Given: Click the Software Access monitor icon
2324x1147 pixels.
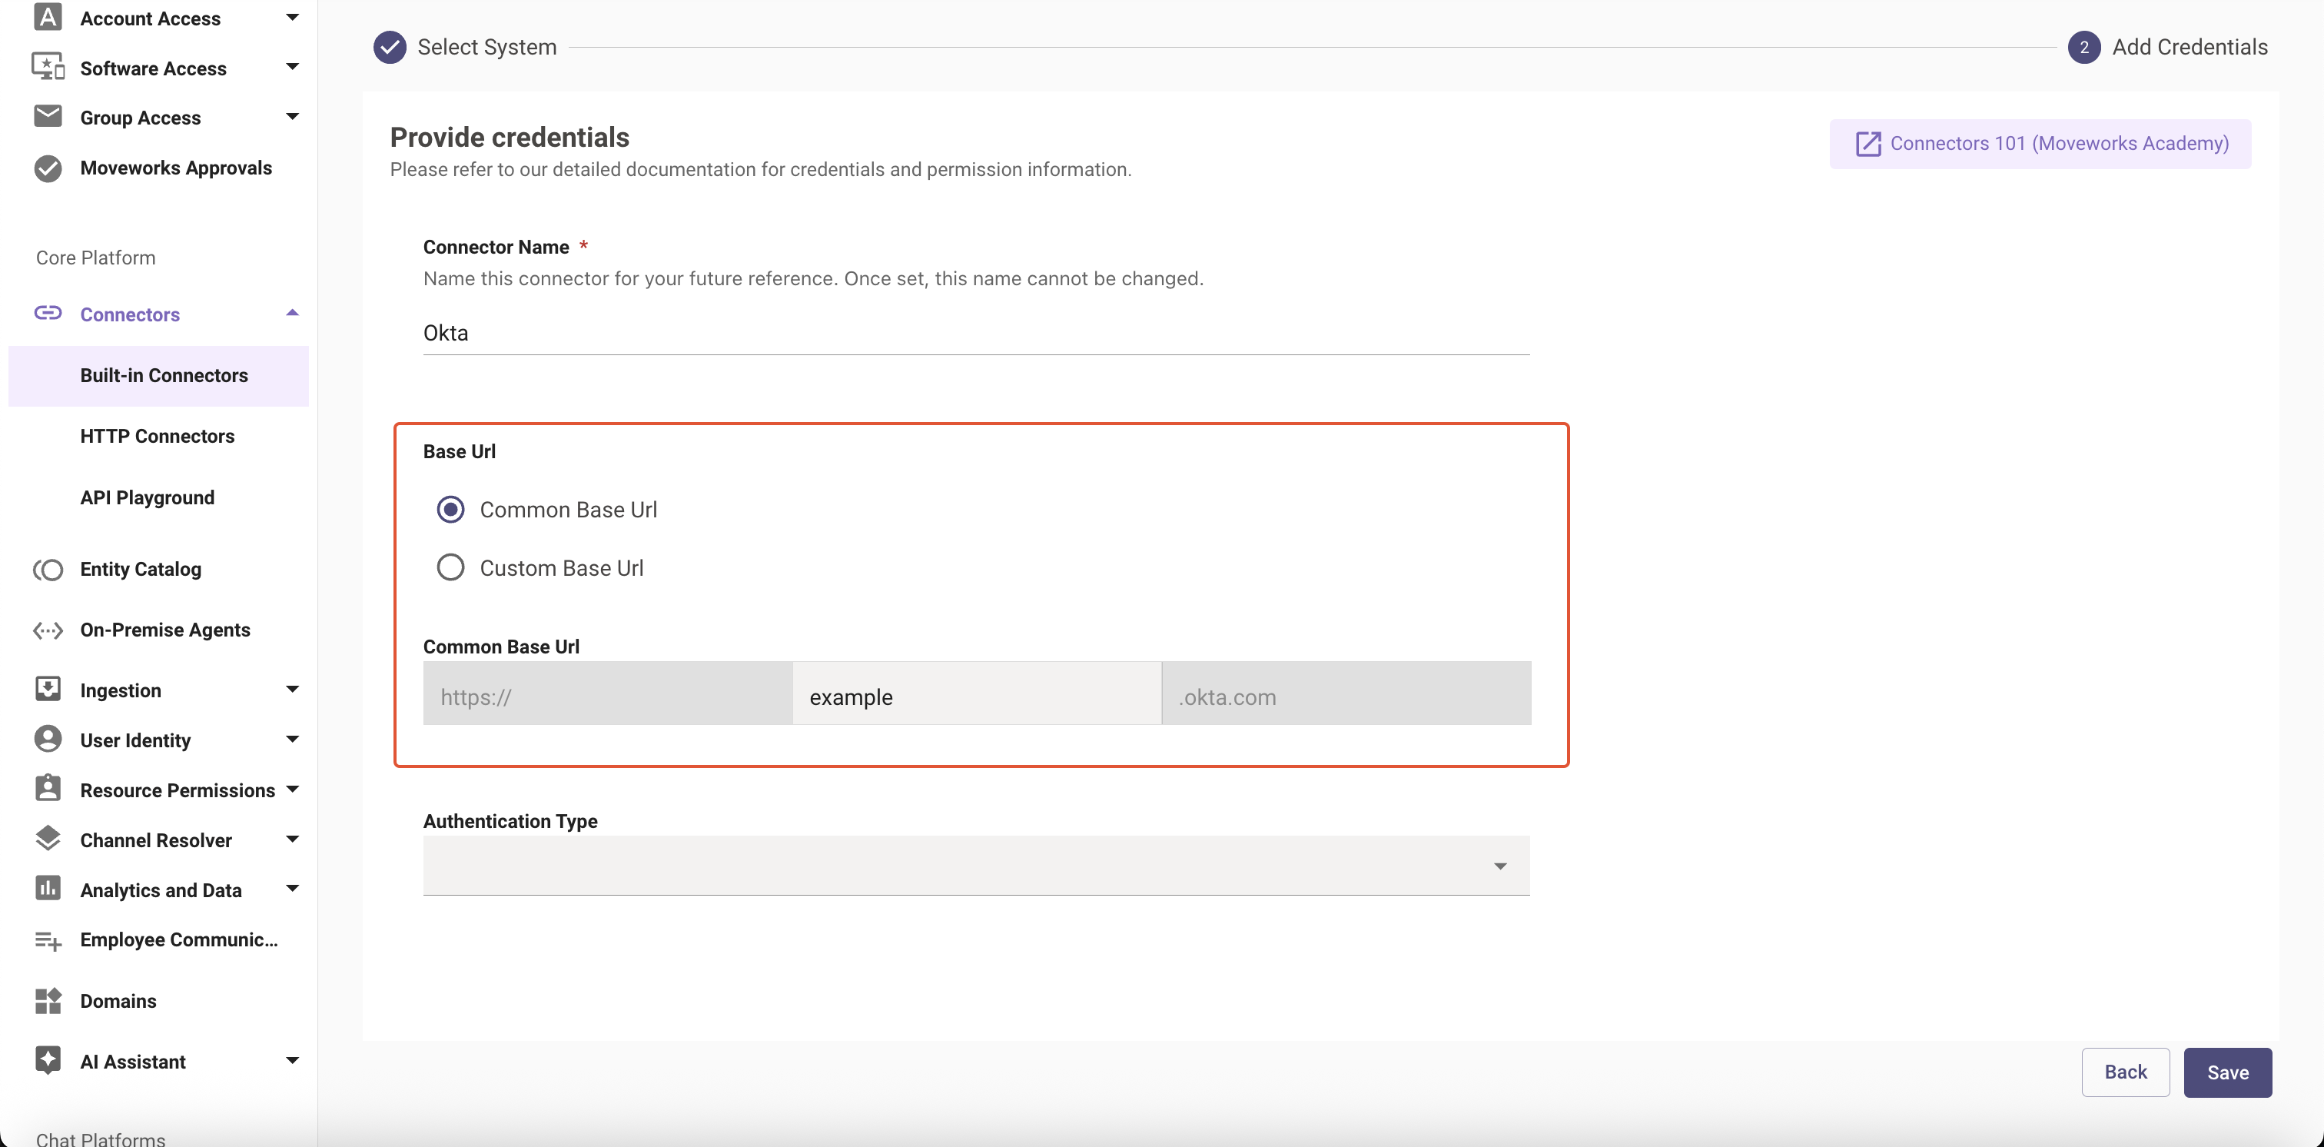Looking at the screenshot, I should (48, 67).
